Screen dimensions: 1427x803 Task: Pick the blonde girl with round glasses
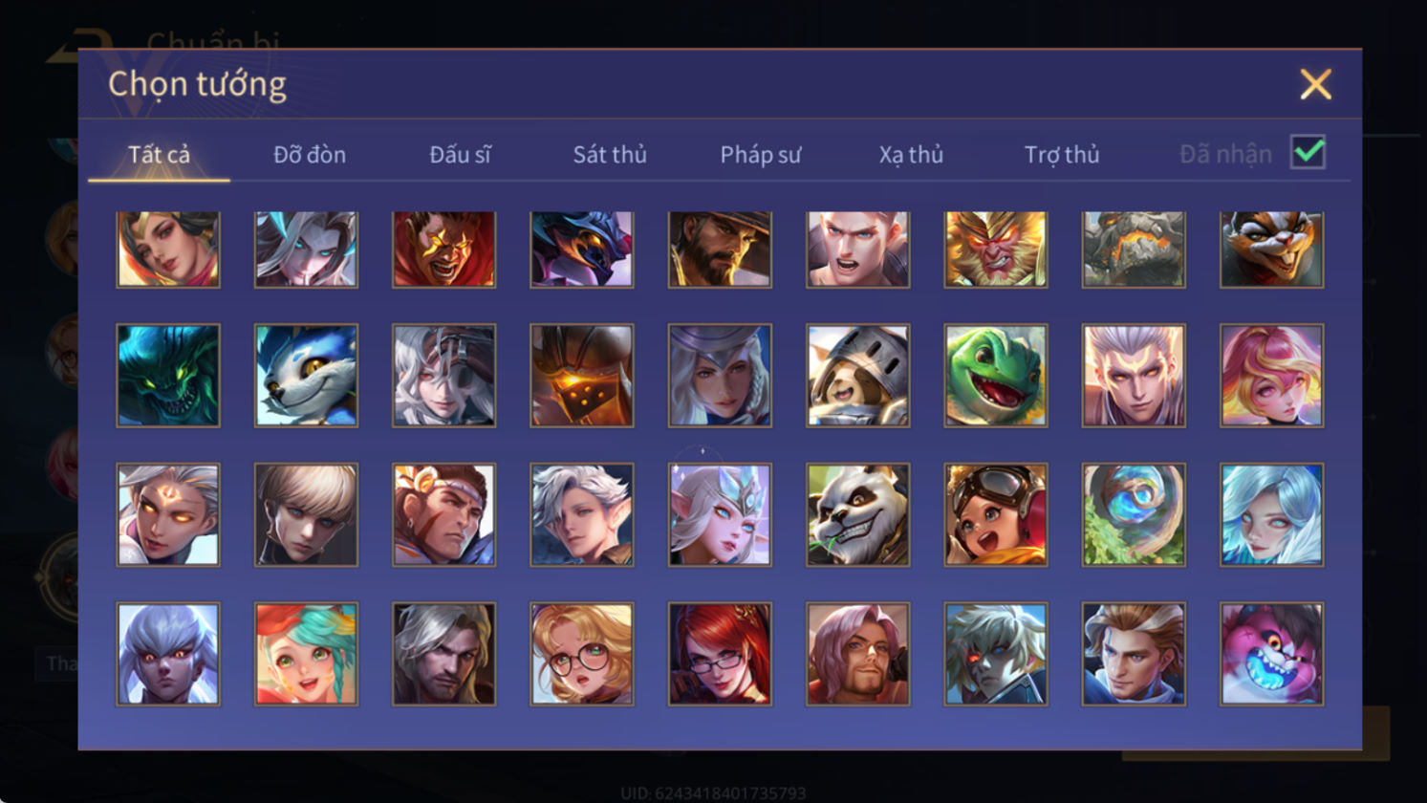pos(581,654)
